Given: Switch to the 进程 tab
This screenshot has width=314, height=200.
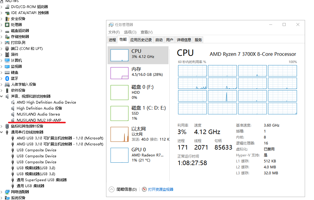Looking at the screenshot, I should point(112,39).
